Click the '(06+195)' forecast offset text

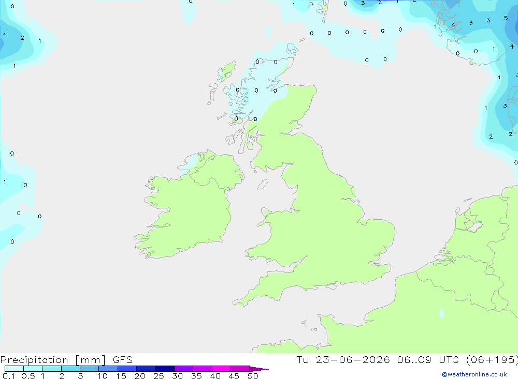coord(492,360)
